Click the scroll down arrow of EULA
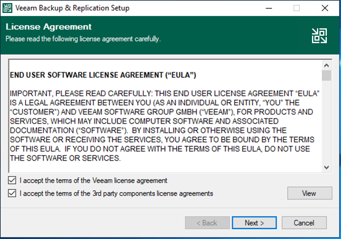Image resolution: width=341 pixels, height=239 pixels. click(326, 167)
